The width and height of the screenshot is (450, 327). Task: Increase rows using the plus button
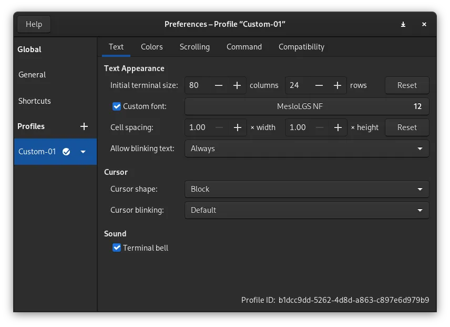337,85
